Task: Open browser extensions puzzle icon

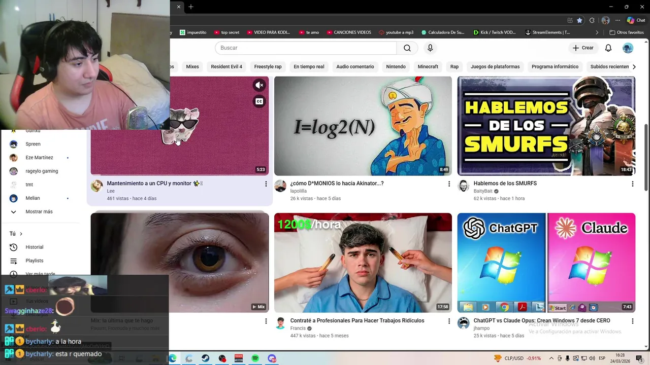Action: coord(592,20)
